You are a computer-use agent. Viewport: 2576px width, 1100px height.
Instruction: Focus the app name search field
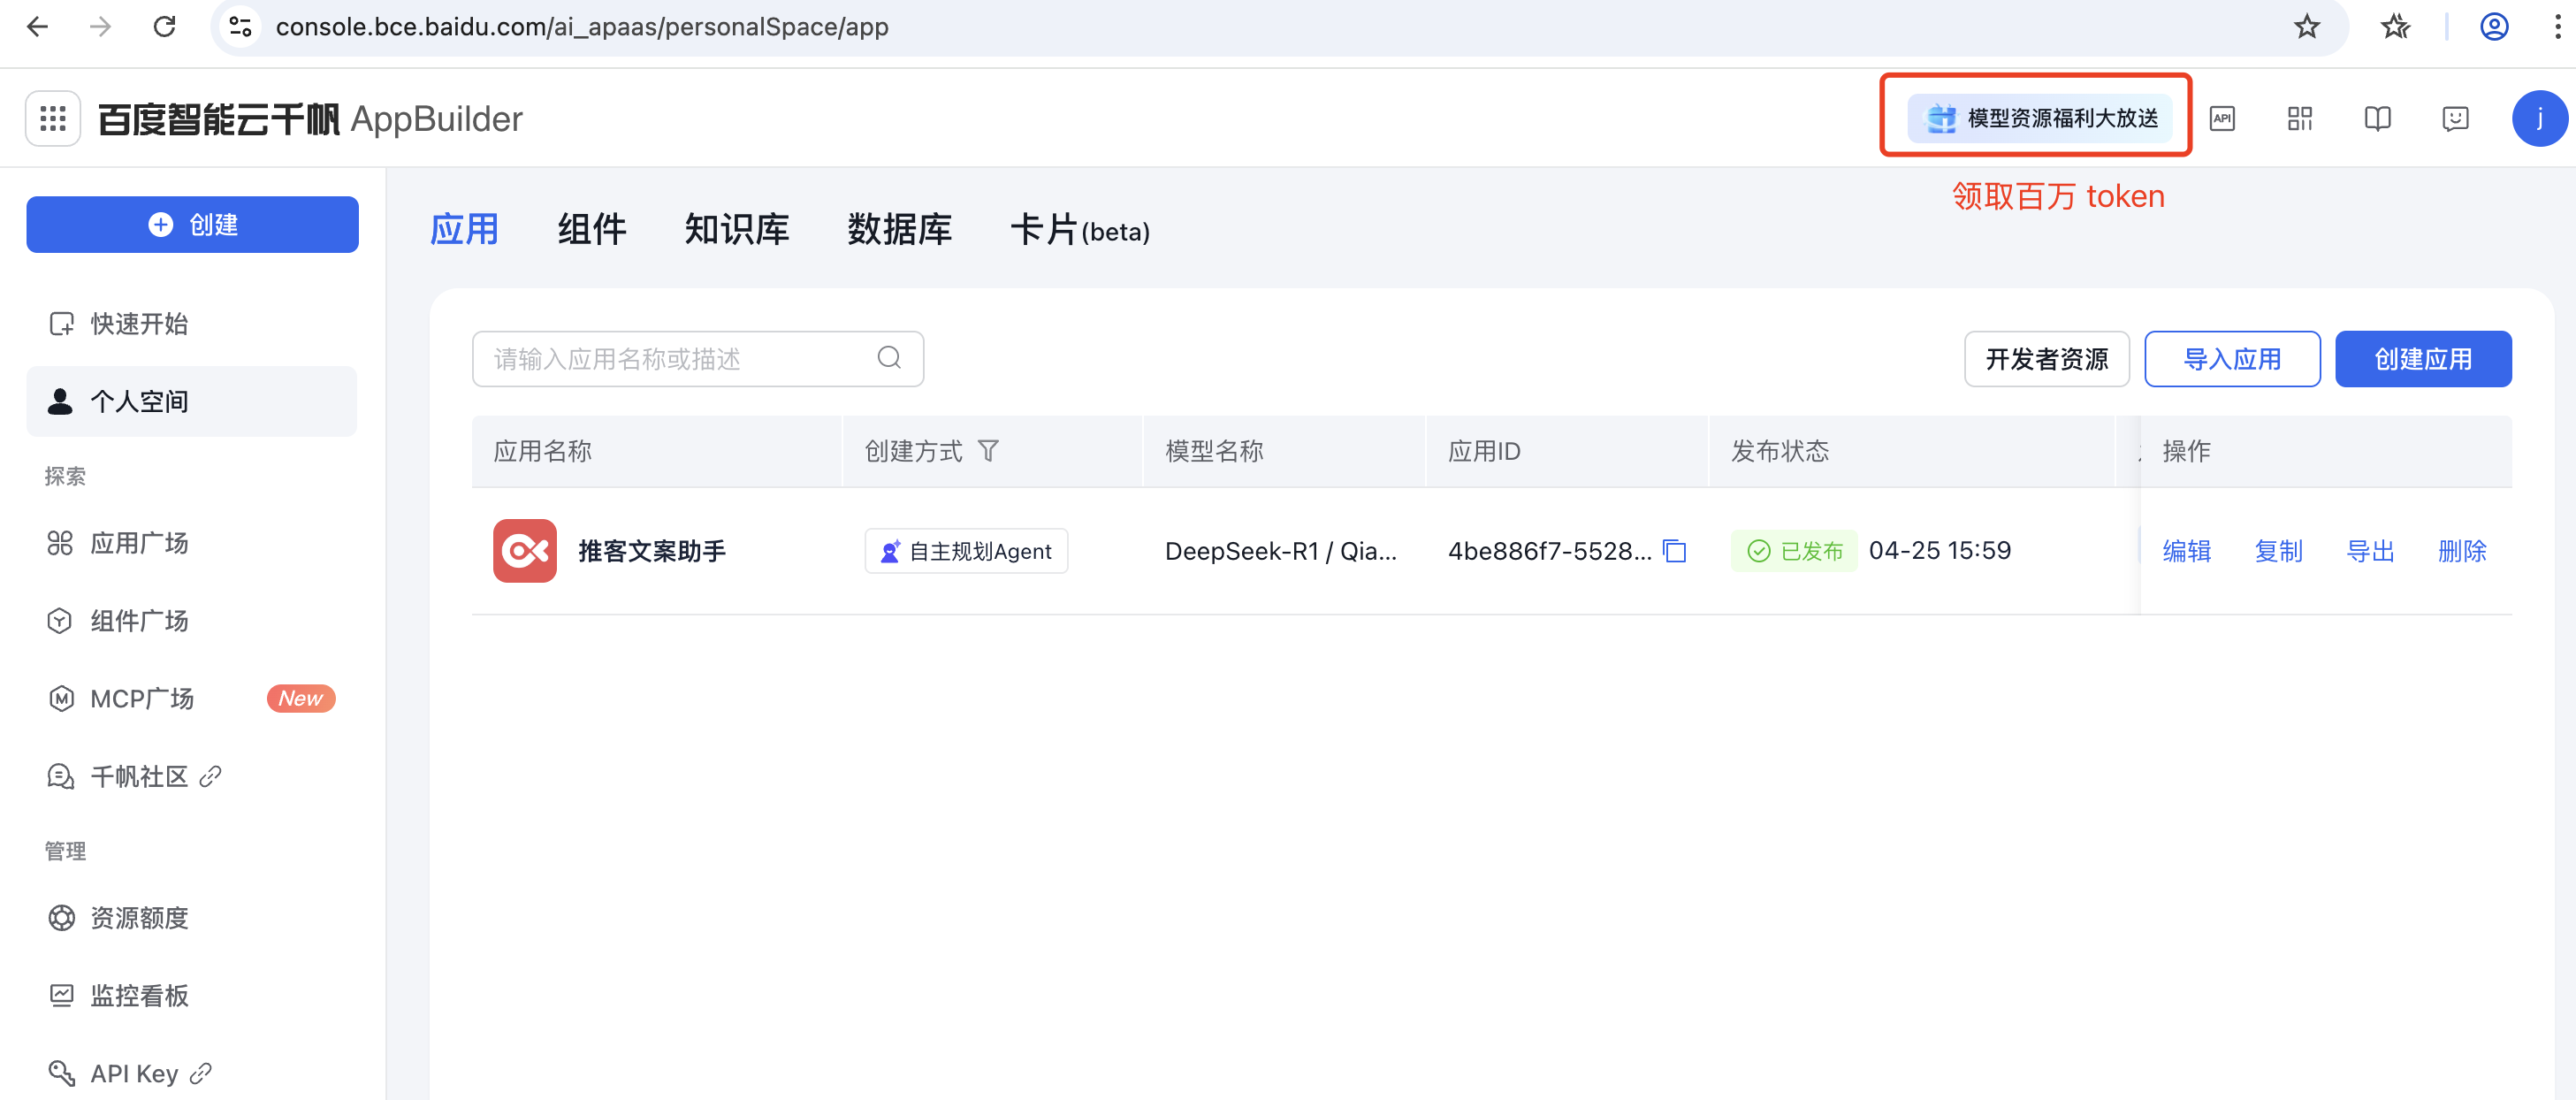pyautogui.click(x=698, y=359)
